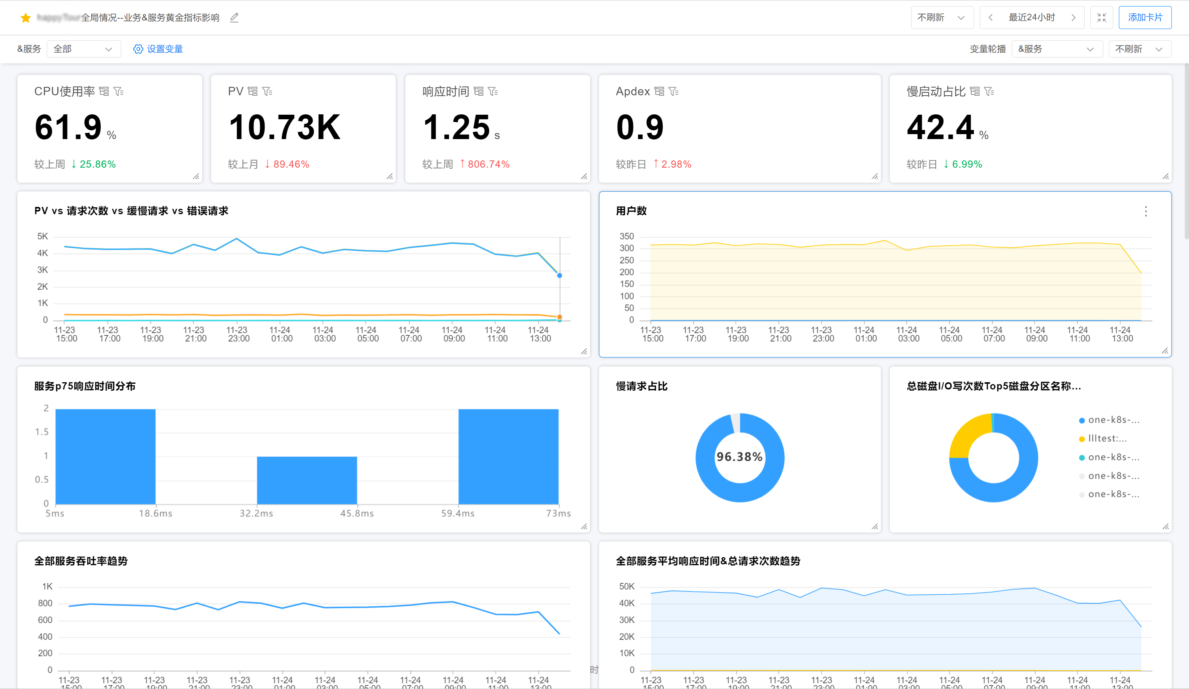Click the query icon beside Apdex title
The image size is (1189, 689).
click(x=659, y=91)
